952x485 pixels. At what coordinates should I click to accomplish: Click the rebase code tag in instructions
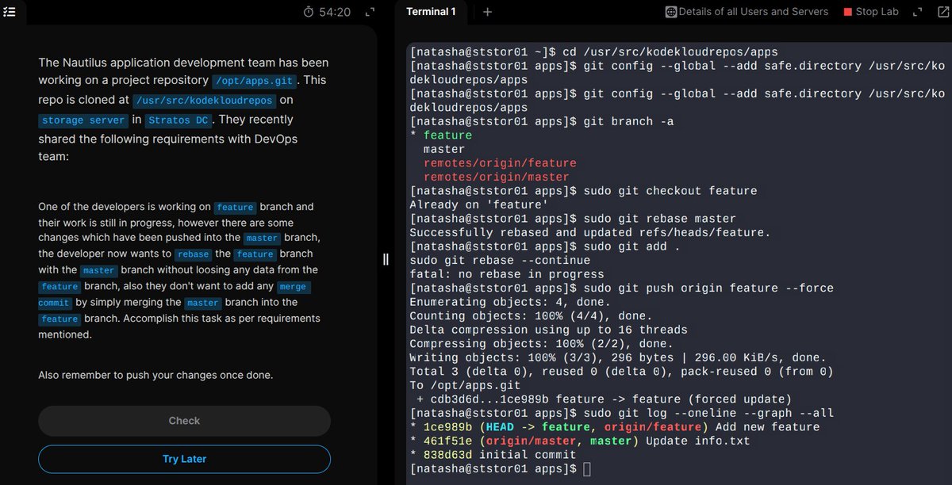click(x=193, y=254)
